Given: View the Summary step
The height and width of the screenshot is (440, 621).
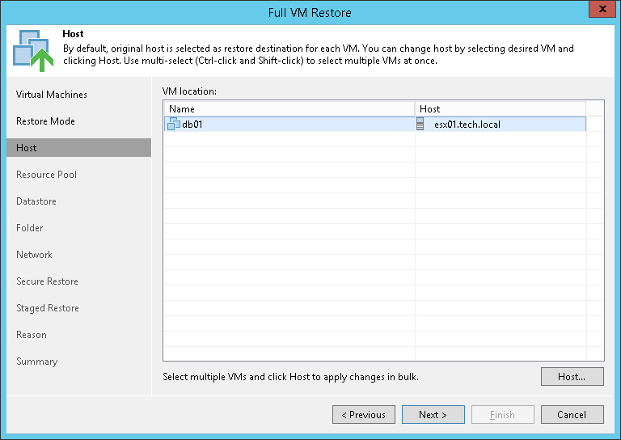Looking at the screenshot, I should pyautogui.click(x=36, y=362).
